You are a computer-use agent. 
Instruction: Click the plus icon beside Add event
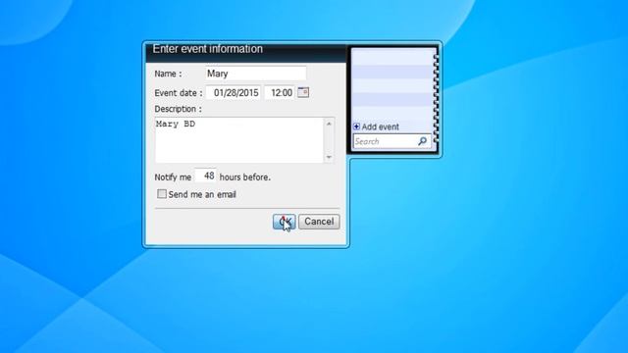pyautogui.click(x=356, y=126)
